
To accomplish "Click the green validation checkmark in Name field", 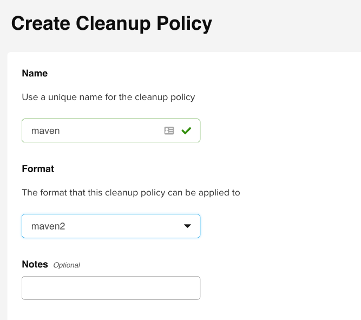I will click(186, 130).
